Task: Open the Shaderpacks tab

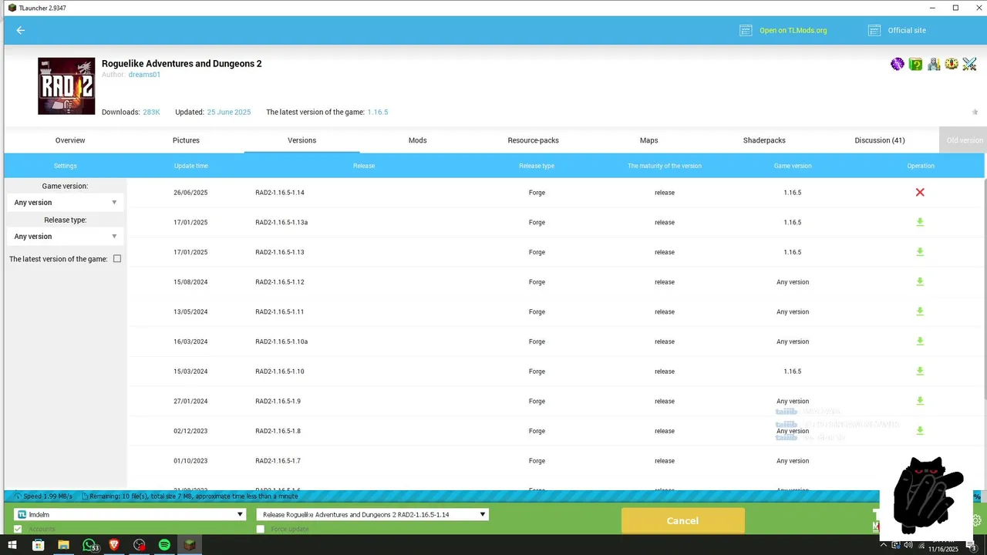Action: 764,140
